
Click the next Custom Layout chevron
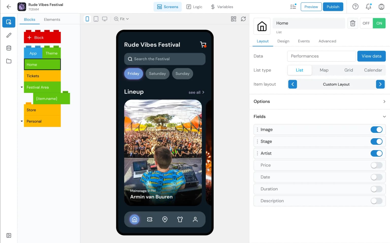coord(380,84)
